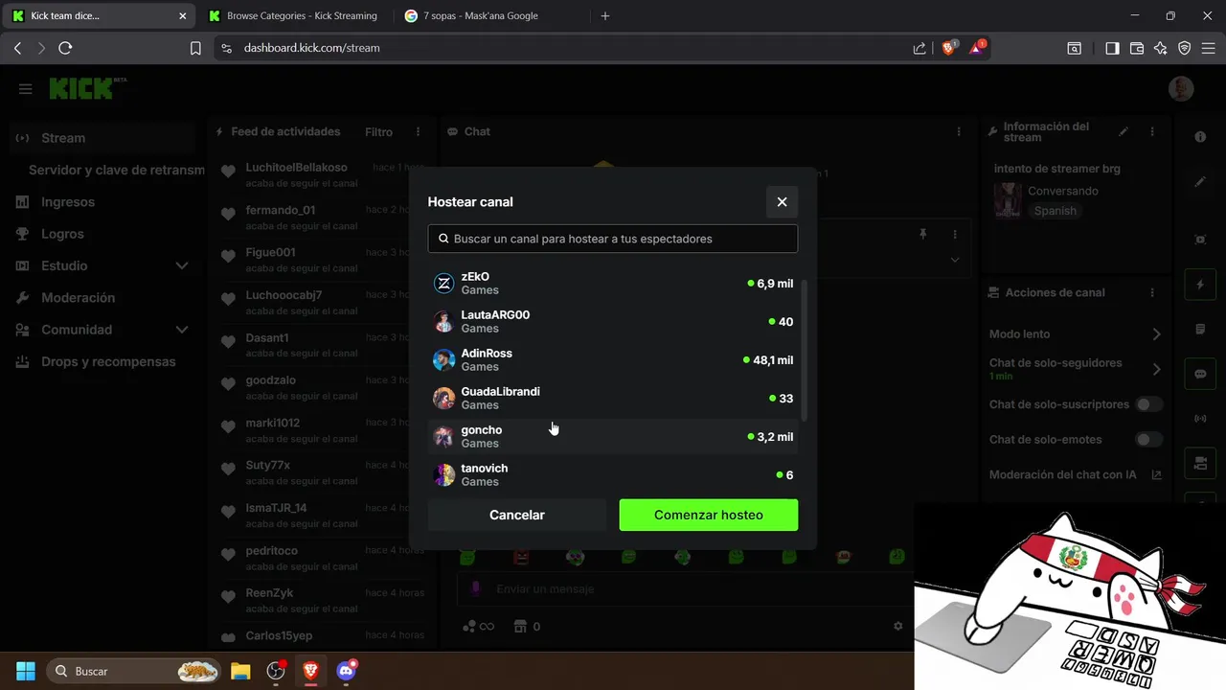Viewport: 1226px width, 690px height.
Task: Select fernando_01 follow activity entry
Action: [322, 218]
